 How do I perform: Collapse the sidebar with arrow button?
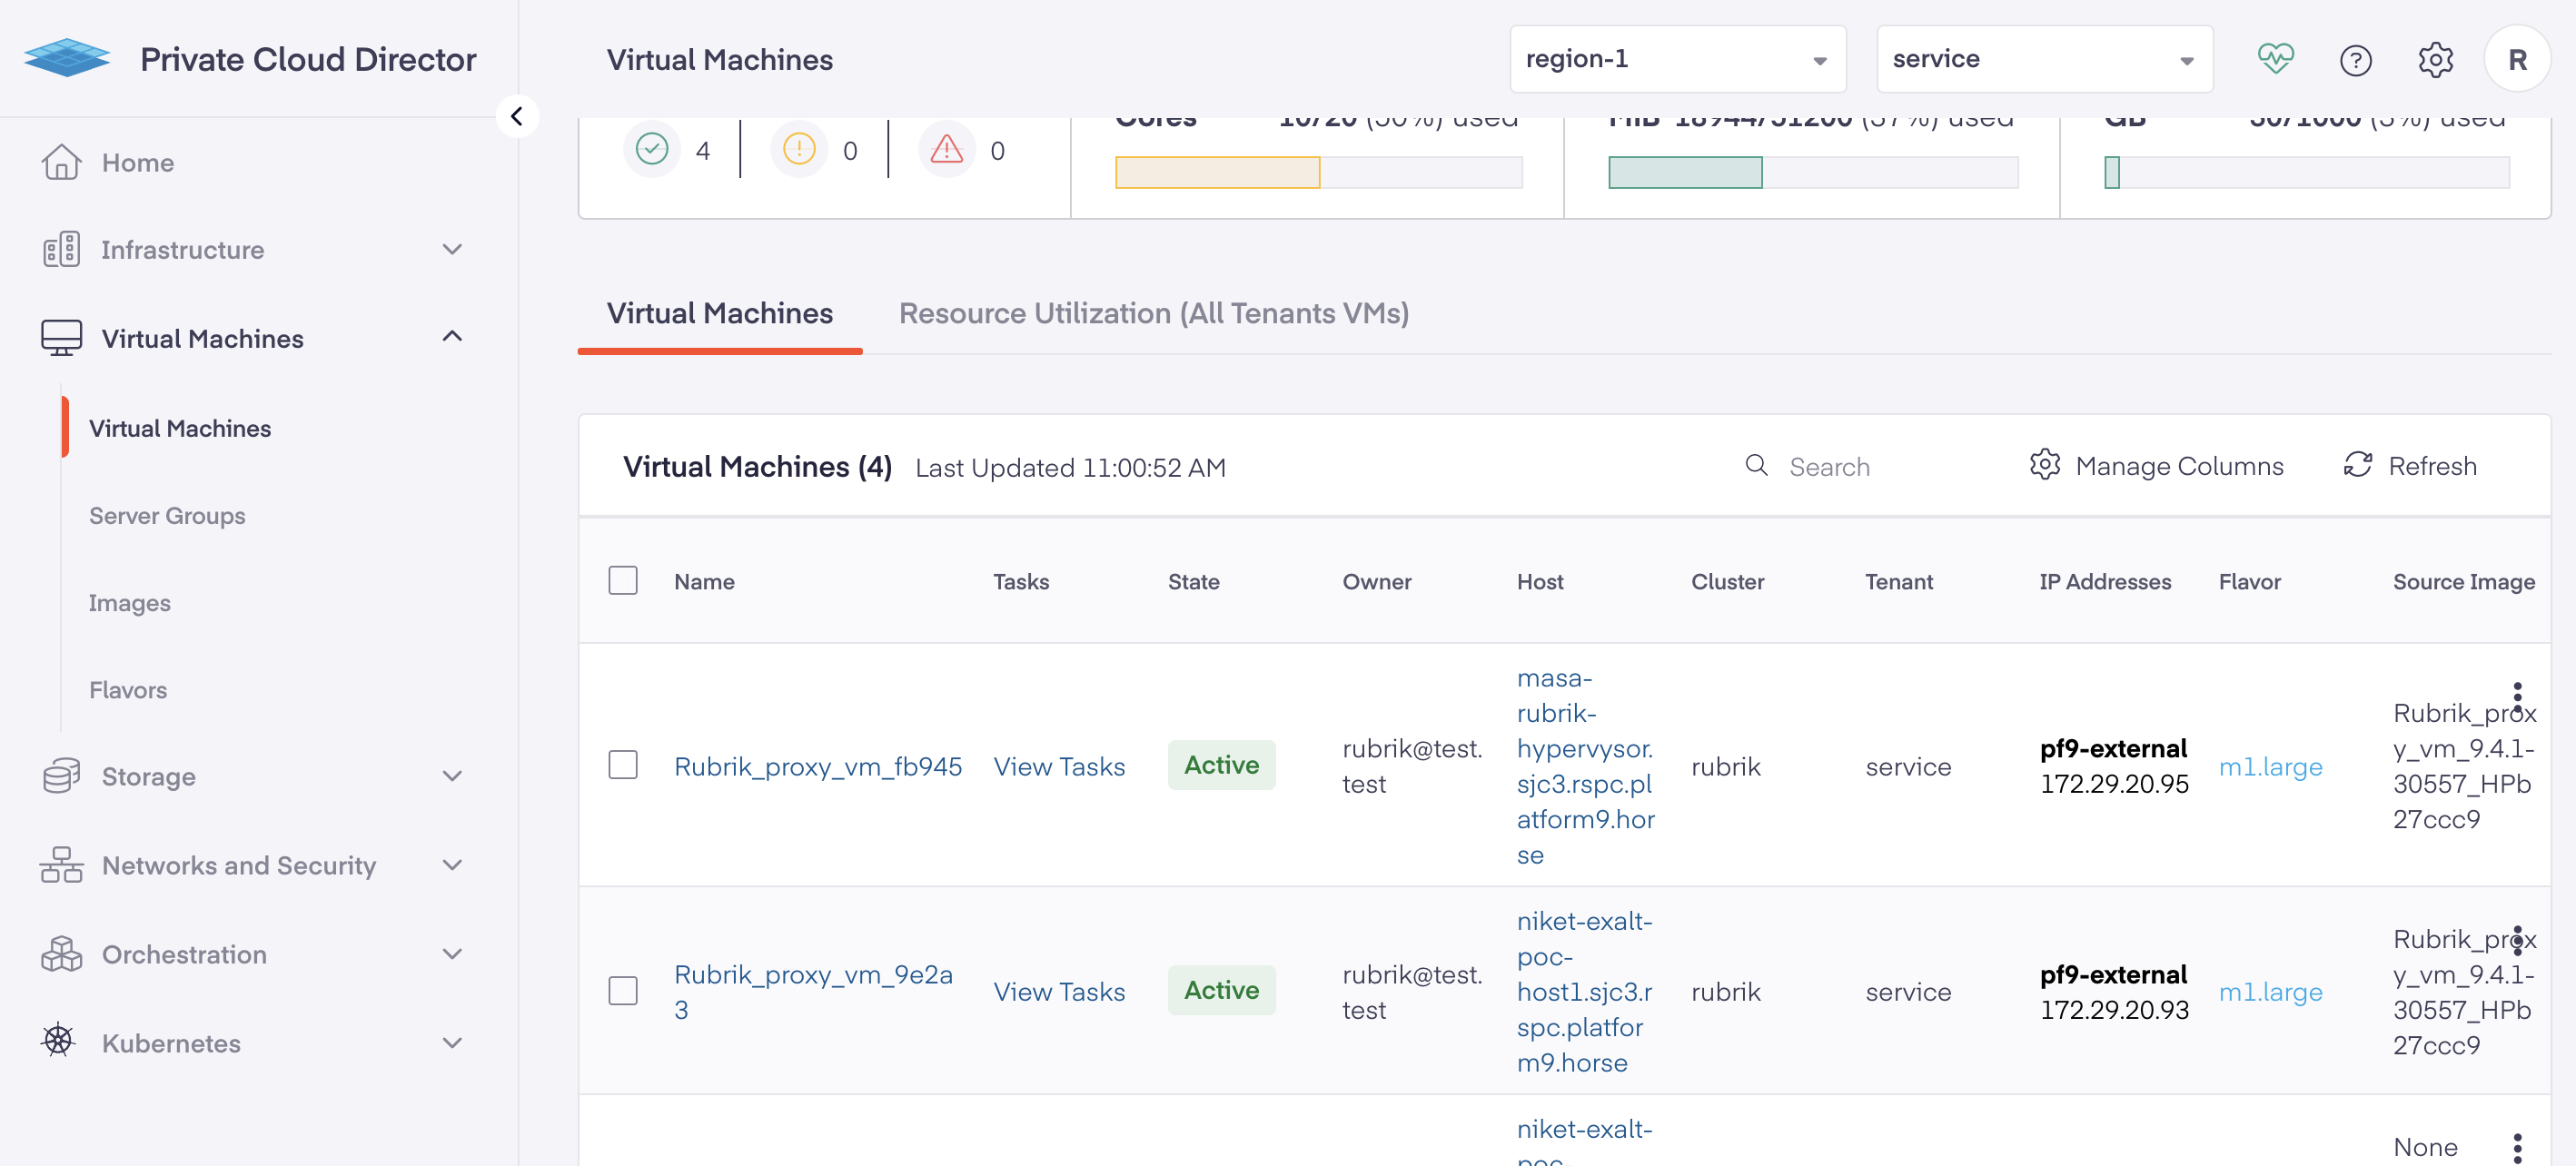pos(517,116)
